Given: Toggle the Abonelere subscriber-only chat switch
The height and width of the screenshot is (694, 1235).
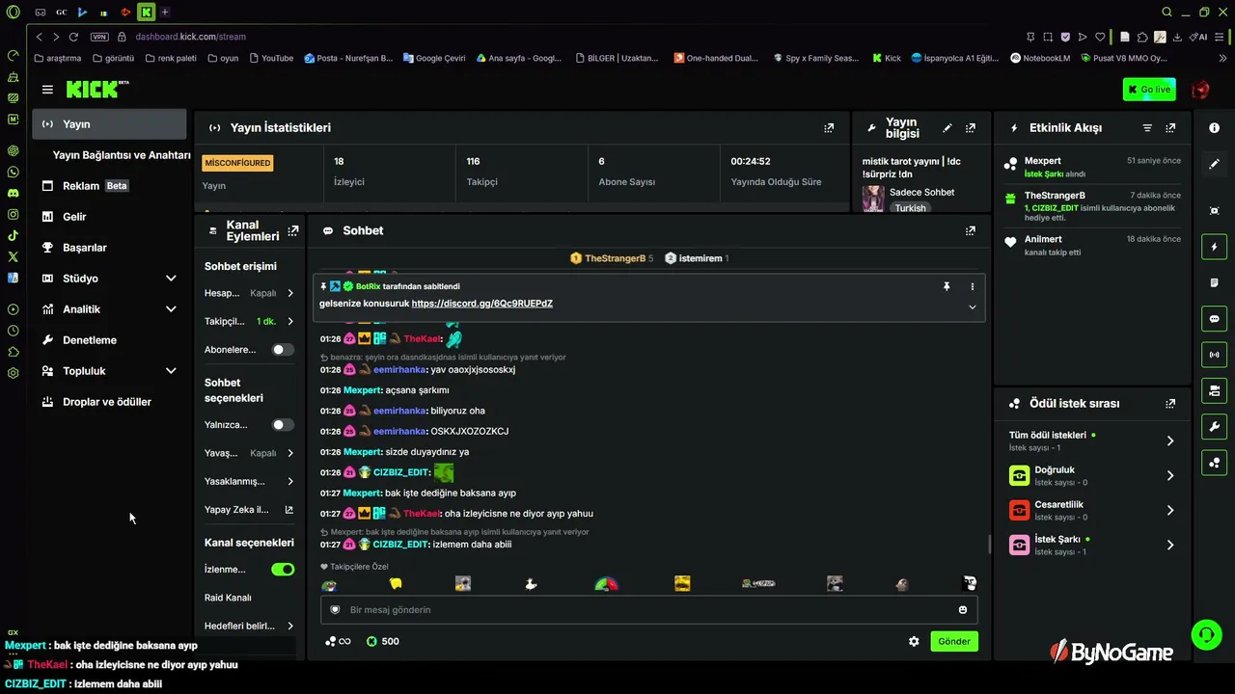Looking at the screenshot, I should coord(283,350).
